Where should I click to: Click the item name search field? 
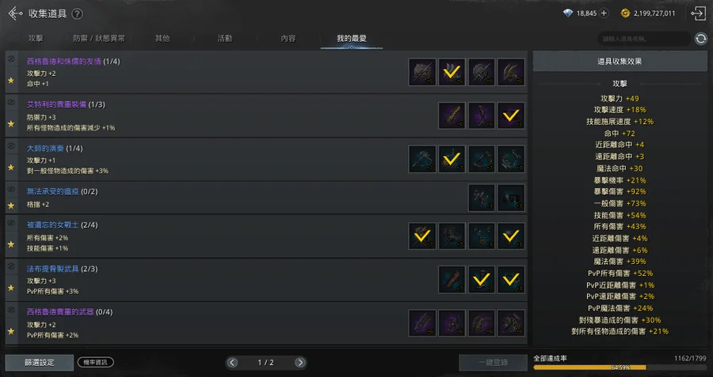click(x=644, y=39)
